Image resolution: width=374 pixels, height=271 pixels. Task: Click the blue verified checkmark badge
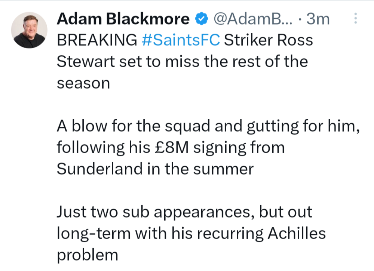pos(201,19)
